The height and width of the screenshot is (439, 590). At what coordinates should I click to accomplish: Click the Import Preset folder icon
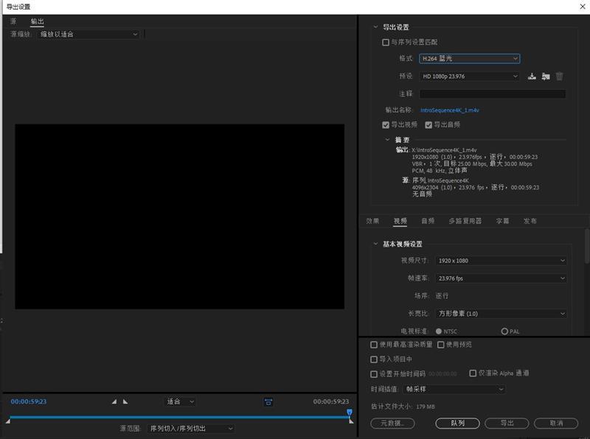click(546, 77)
